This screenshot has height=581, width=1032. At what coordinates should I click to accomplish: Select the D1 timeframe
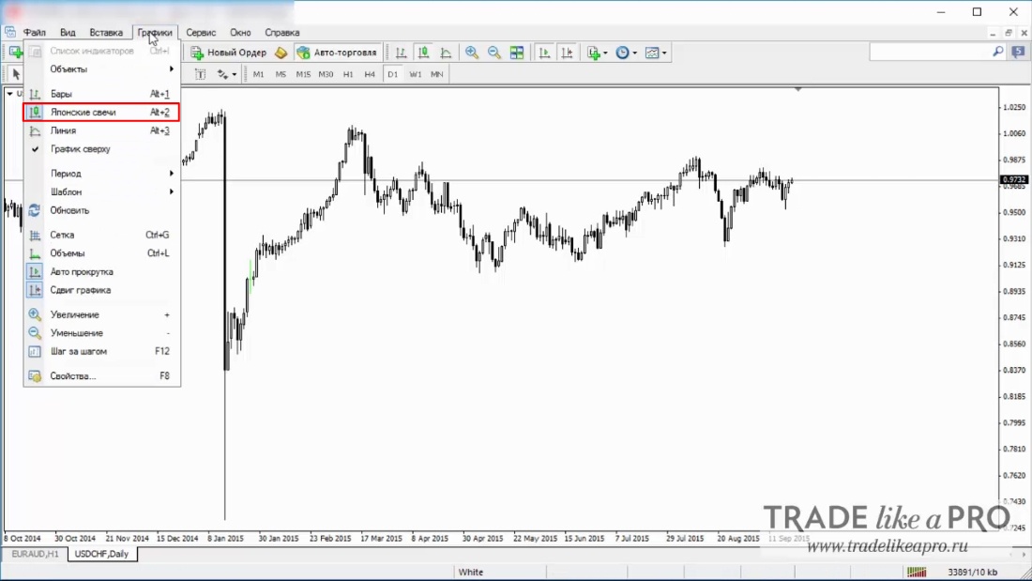393,74
